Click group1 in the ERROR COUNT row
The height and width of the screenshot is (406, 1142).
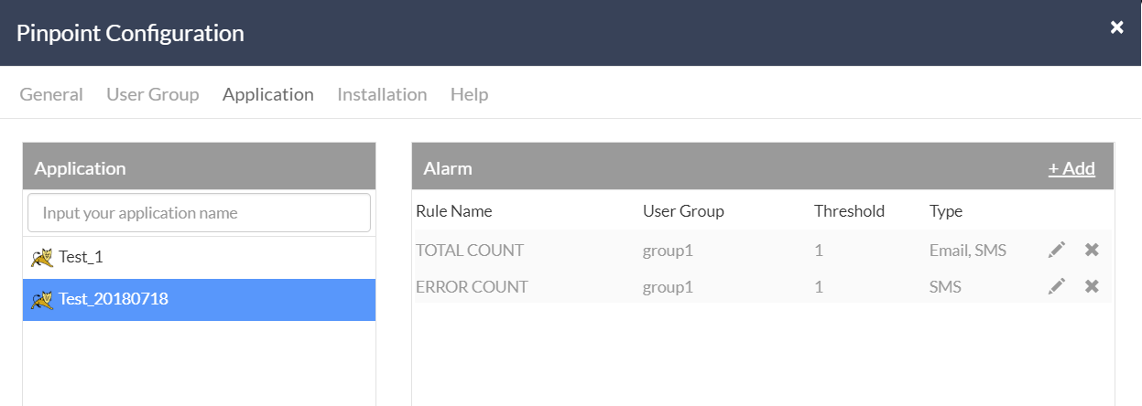668,286
